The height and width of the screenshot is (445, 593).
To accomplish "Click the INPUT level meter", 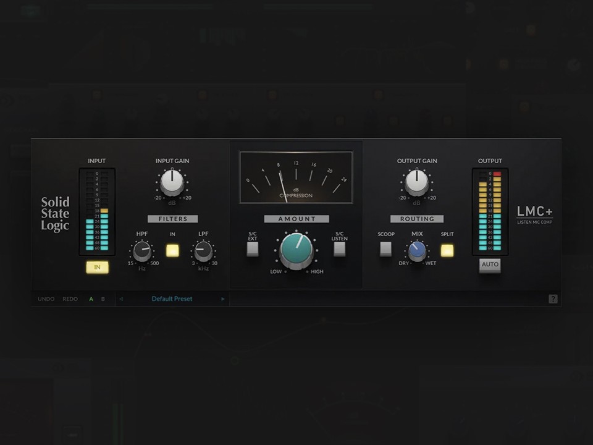I will pos(97,212).
